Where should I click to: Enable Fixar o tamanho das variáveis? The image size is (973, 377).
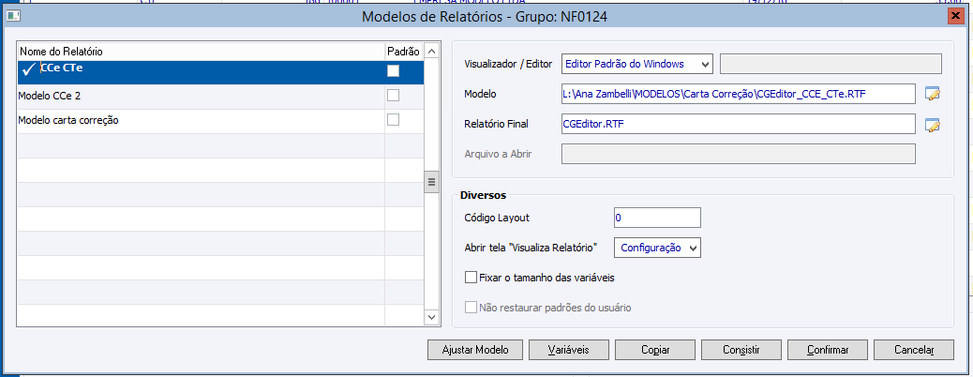(472, 278)
